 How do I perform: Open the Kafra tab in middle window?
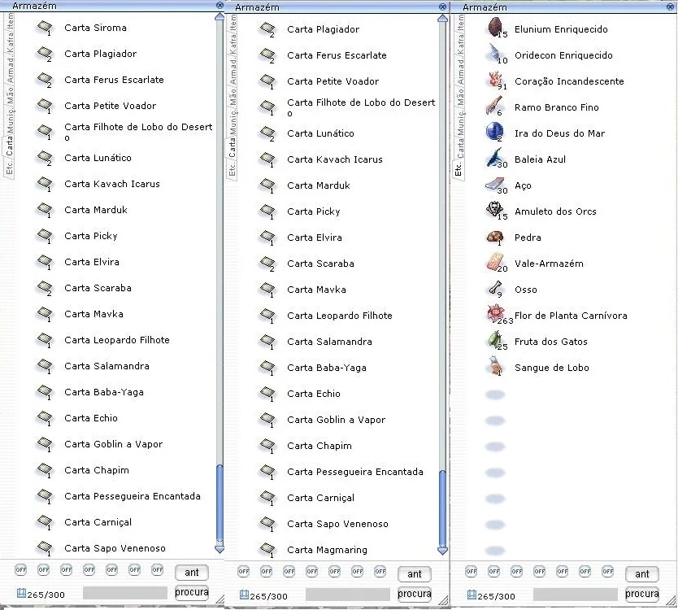233,44
